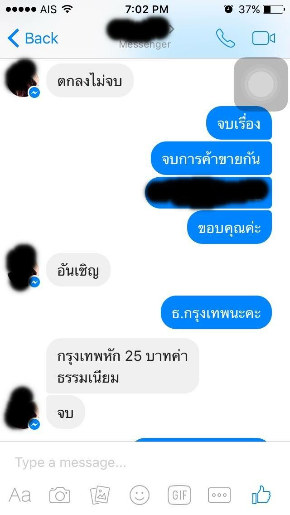This screenshot has width=290, height=515.
Task: Go Back to the conversation list
Action: click(33, 39)
